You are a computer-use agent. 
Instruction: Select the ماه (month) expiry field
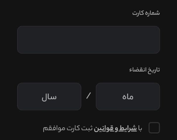(x=128, y=97)
